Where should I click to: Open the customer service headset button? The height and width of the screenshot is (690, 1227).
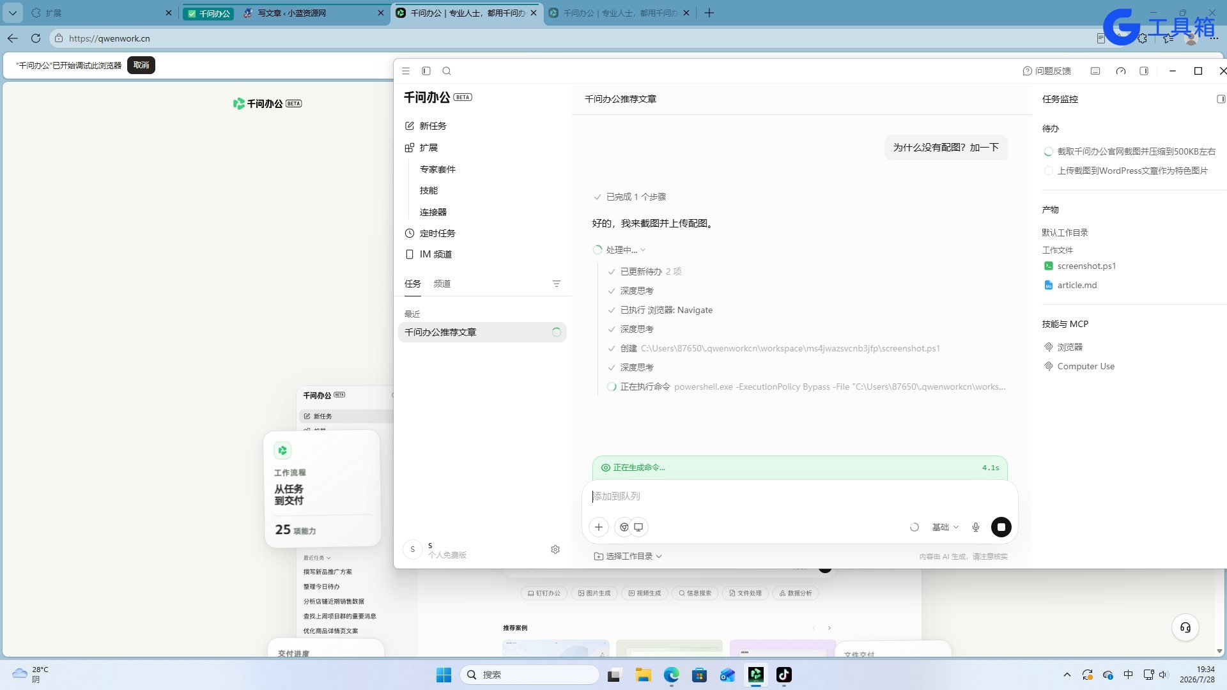coord(1185,627)
